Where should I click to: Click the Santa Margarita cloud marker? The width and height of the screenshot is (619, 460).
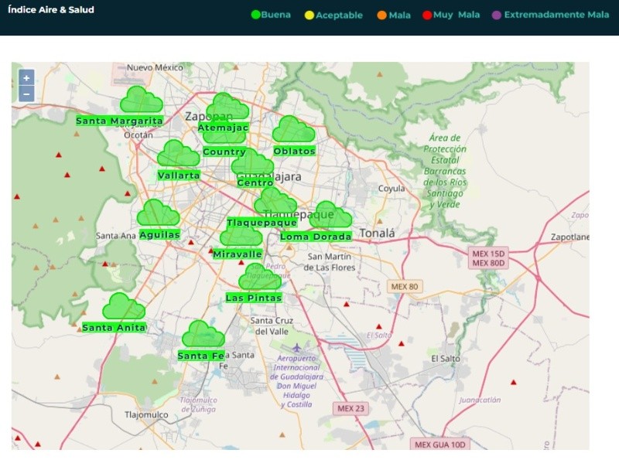[x=141, y=101]
